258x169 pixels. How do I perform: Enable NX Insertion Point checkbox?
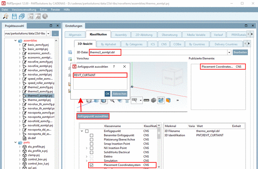tap(92, 148)
